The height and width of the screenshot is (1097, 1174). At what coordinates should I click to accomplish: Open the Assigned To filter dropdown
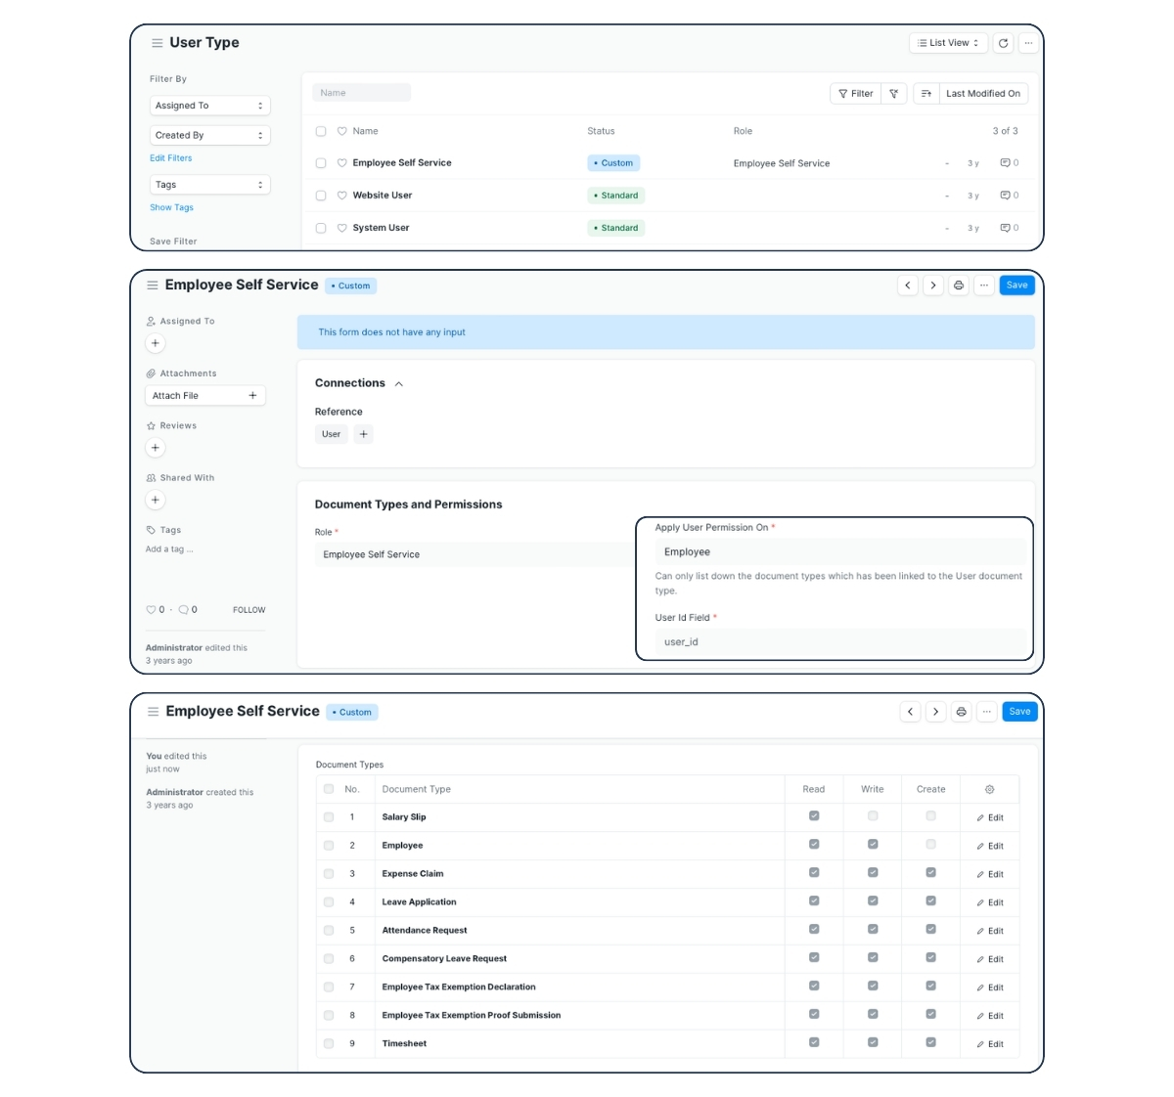(209, 106)
